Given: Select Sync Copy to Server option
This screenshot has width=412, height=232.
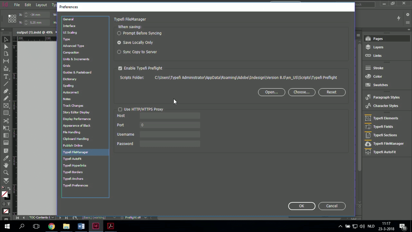Looking at the screenshot, I should pyautogui.click(x=119, y=52).
